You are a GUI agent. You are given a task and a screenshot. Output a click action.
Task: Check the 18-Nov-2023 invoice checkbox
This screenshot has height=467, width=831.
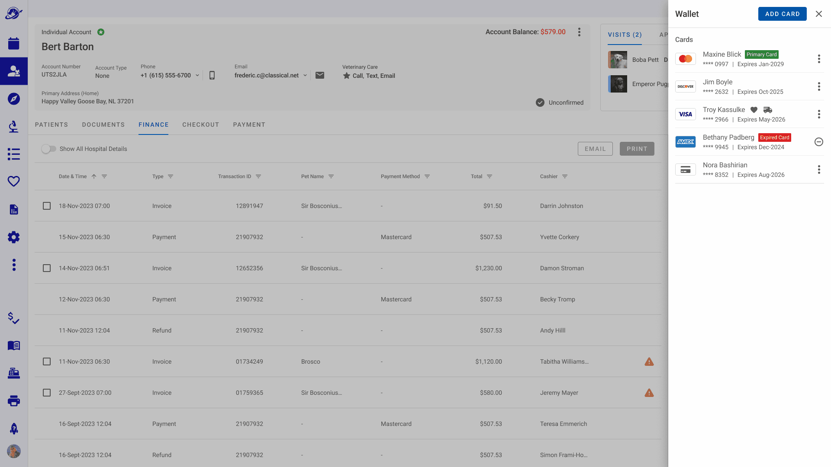click(x=47, y=206)
